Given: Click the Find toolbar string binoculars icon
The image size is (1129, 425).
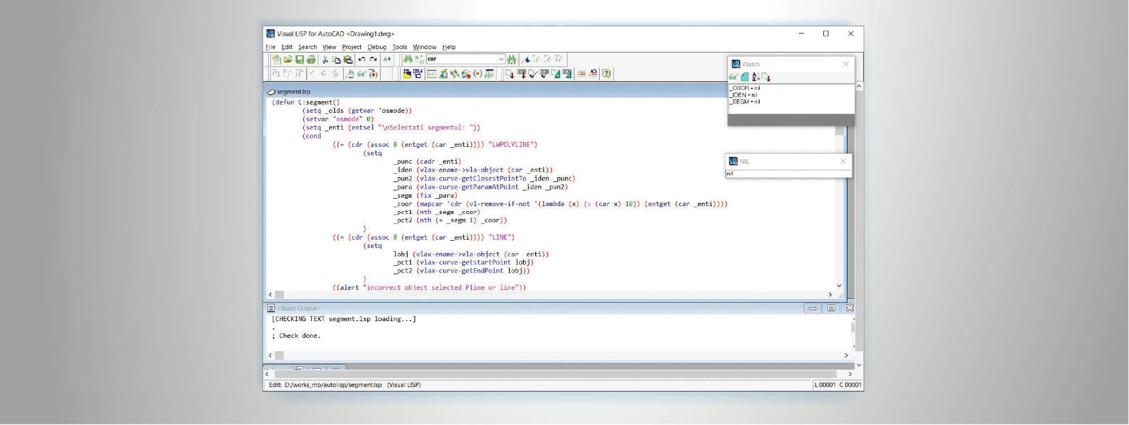Looking at the screenshot, I should click(511, 59).
